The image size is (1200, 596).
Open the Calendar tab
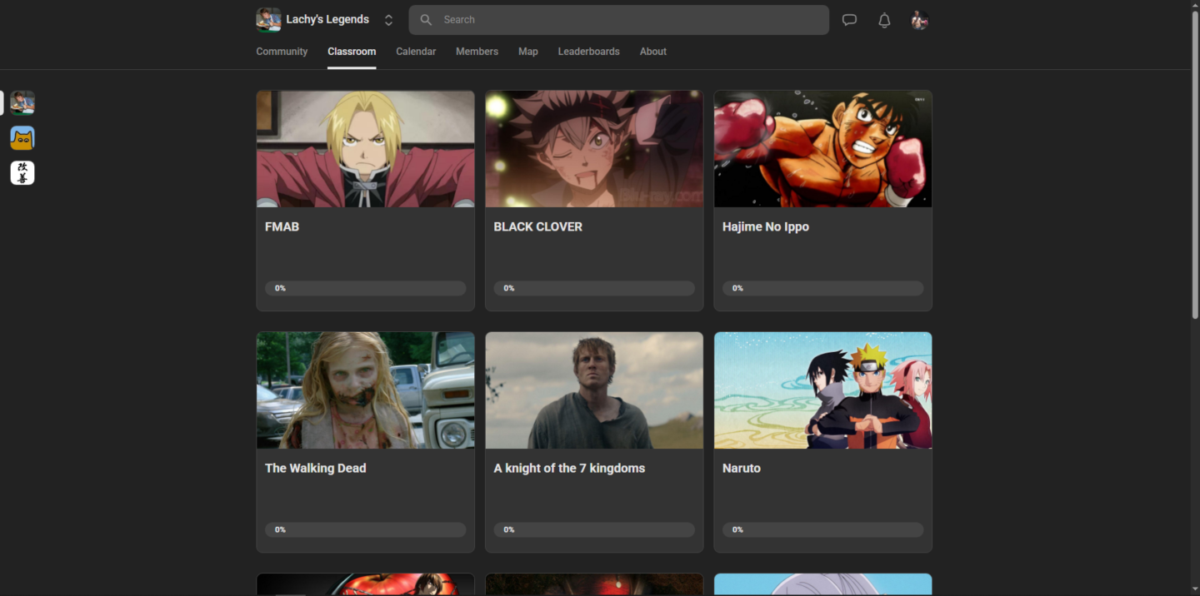point(416,52)
